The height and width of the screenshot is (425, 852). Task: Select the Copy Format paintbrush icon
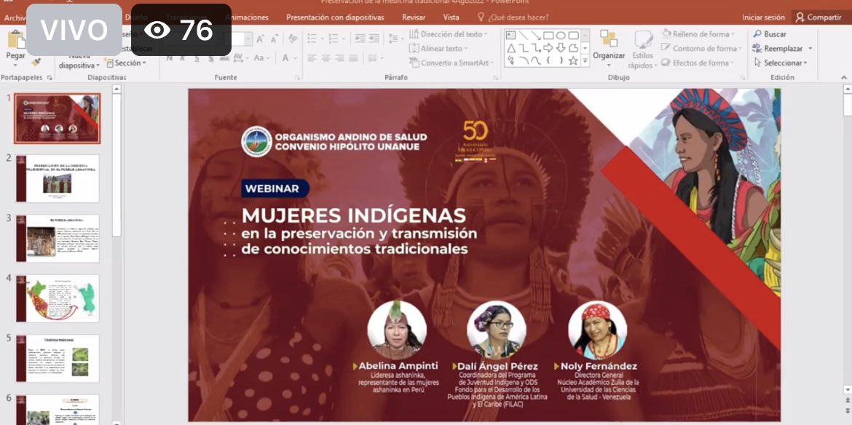pyautogui.click(x=36, y=62)
